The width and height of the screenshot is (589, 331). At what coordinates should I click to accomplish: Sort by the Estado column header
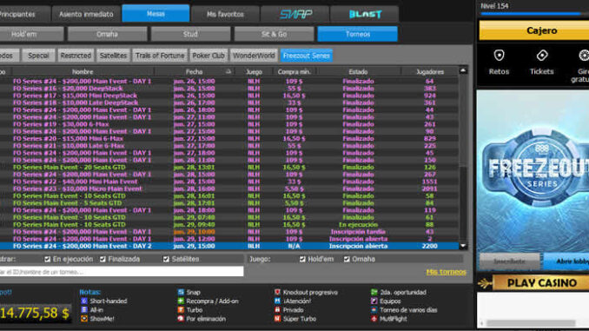(358, 71)
